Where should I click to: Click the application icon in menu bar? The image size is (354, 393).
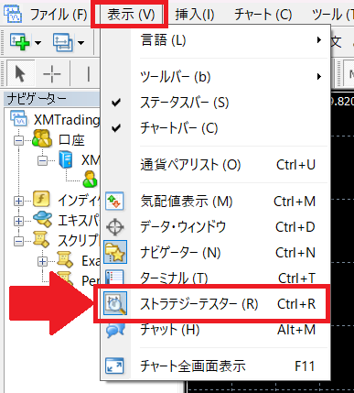(x=13, y=13)
